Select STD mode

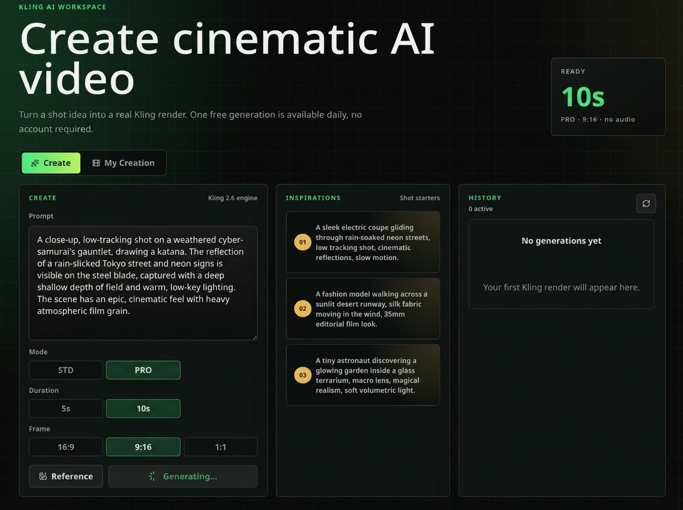click(66, 370)
